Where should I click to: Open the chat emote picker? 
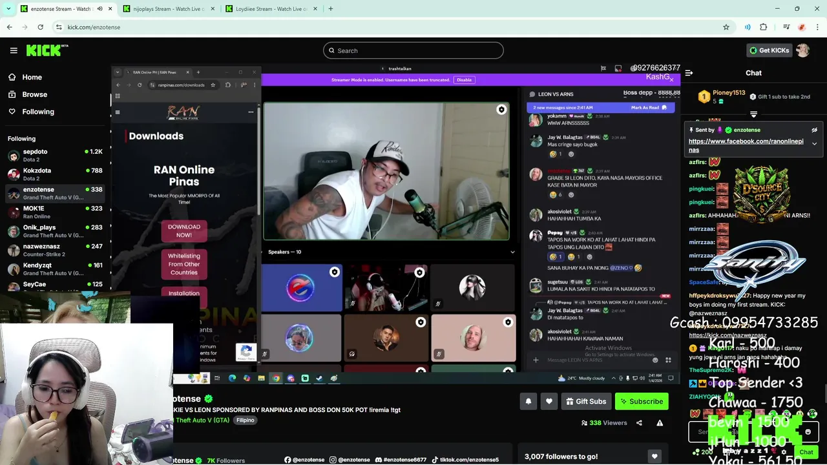(808, 432)
